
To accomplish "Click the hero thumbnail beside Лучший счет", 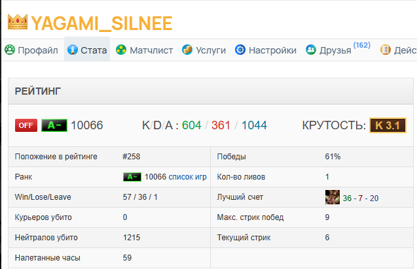I will click(333, 197).
